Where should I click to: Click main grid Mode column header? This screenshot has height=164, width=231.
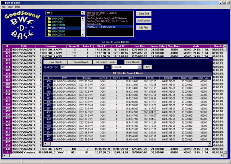tap(196, 46)
